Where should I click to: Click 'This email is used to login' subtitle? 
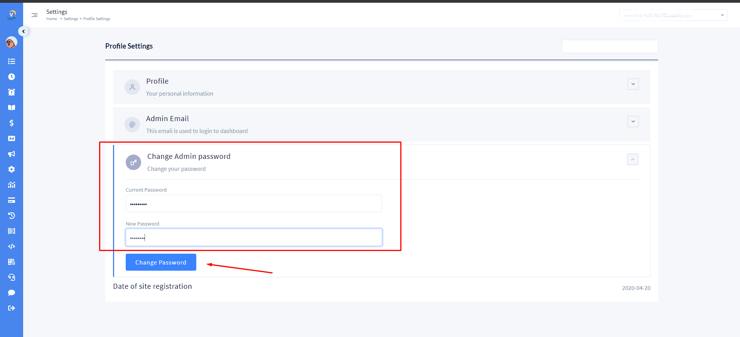pos(197,131)
